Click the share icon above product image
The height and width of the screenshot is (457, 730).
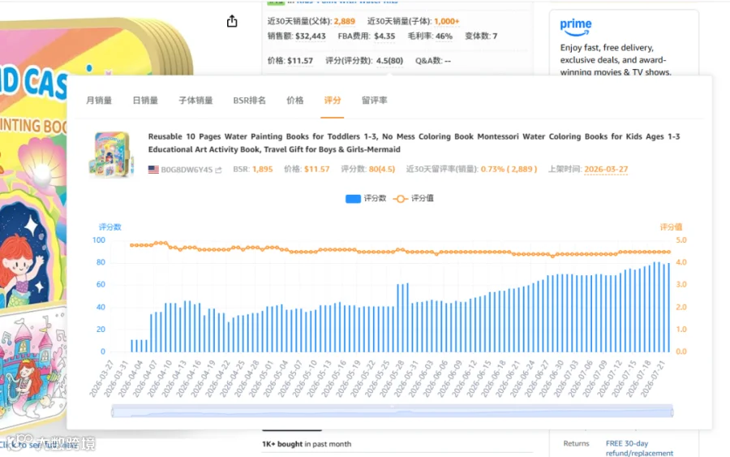click(x=232, y=21)
